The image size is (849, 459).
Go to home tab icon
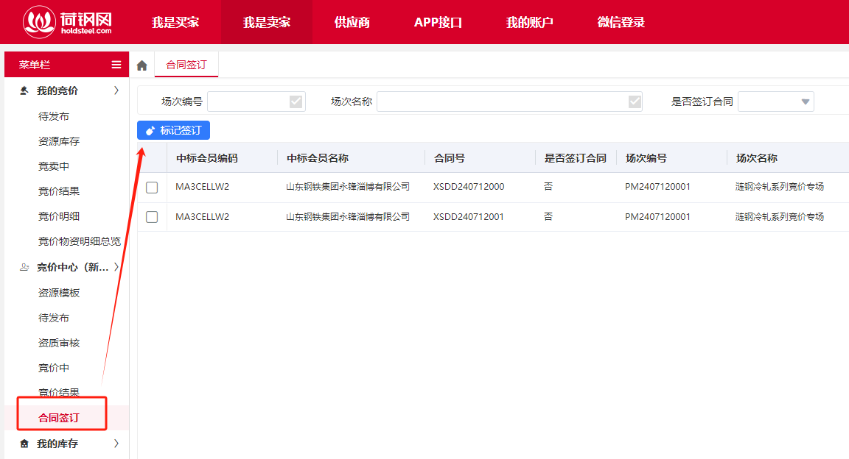(141, 65)
